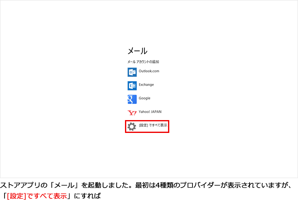
Task: Select Yahoo! JAPAN provider text
Action: click(150, 112)
